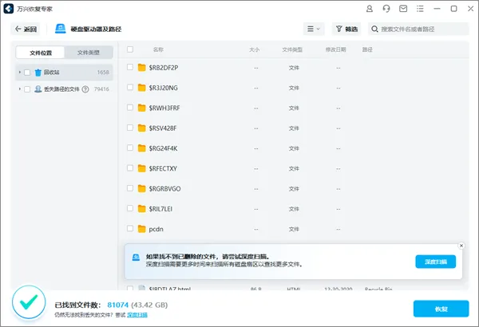Image resolution: width=479 pixels, height=327 pixels.
Task: Sort by the 文件类型 column header
Action: click(x=292, y=49)
